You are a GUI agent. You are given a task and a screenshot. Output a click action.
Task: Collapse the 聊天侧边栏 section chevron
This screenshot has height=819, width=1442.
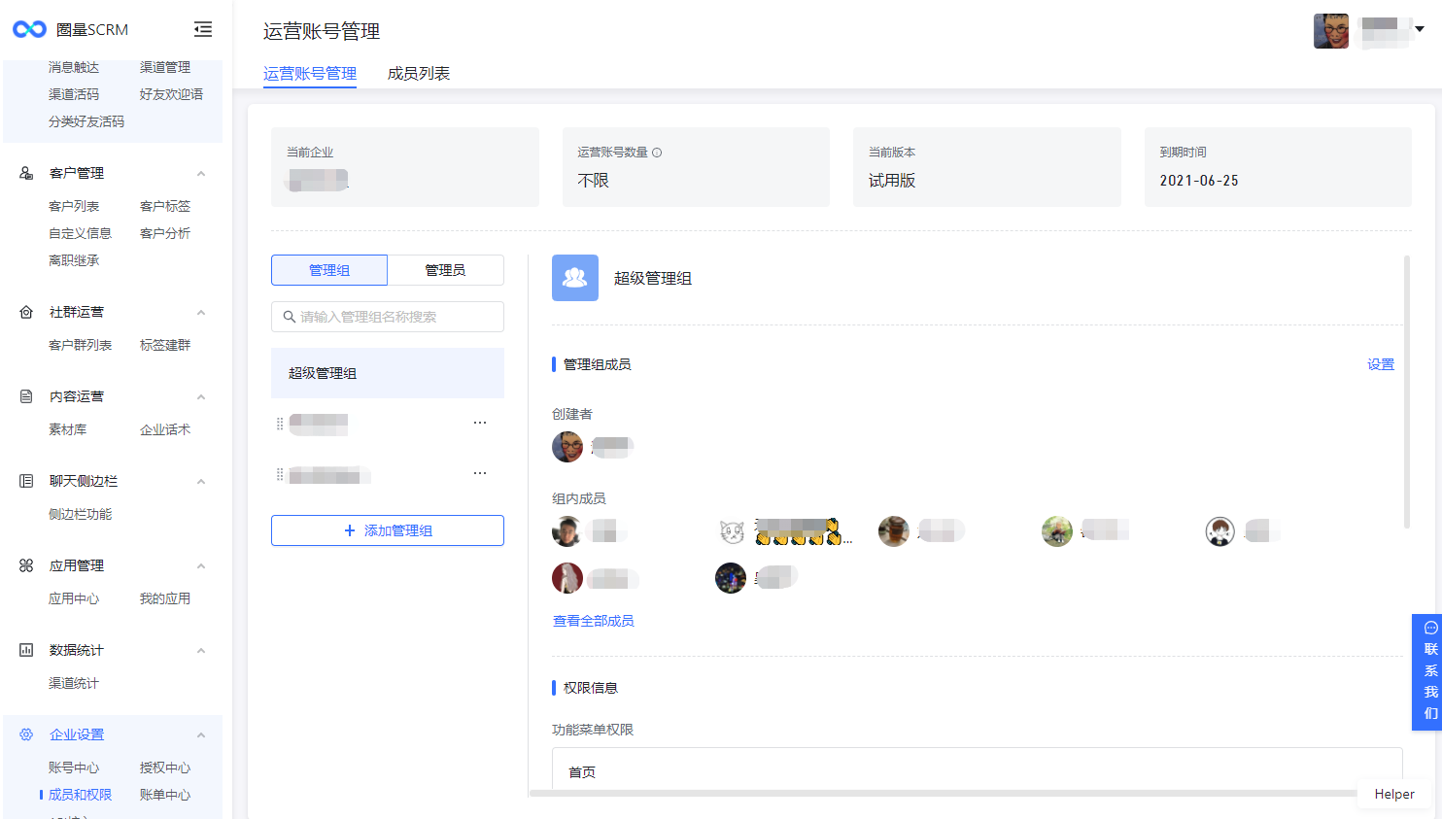pos(201,481)
